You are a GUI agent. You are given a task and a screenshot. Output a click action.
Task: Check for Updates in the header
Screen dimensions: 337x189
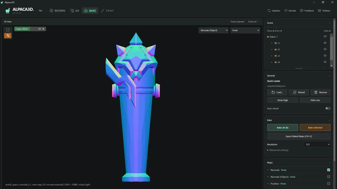274,11
